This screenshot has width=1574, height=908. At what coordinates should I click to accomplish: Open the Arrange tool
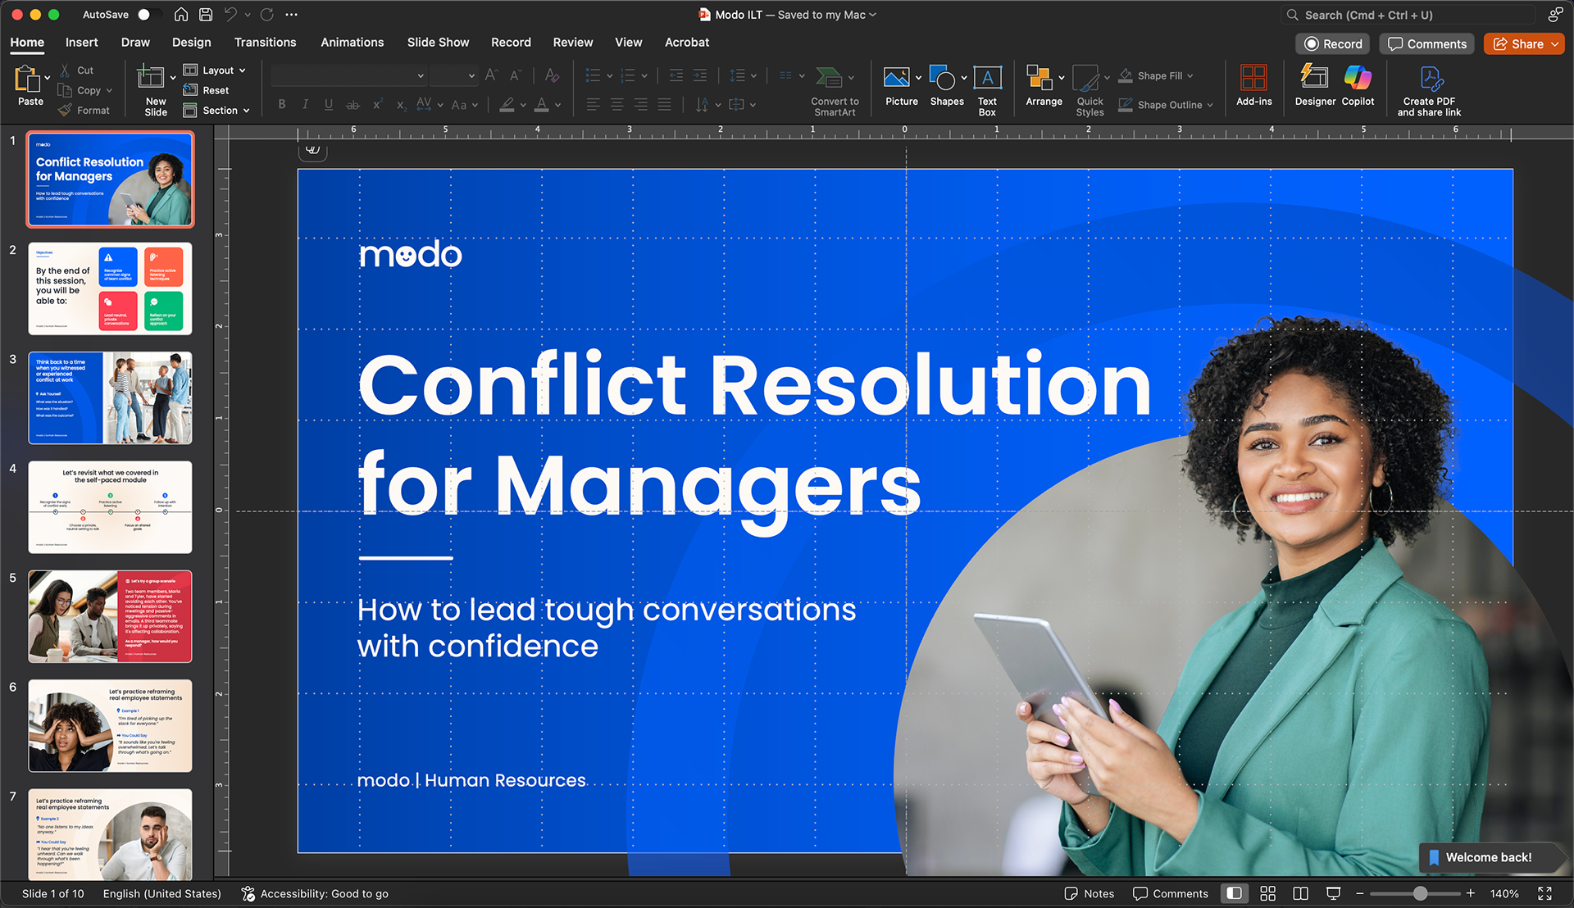point(1044,86)
